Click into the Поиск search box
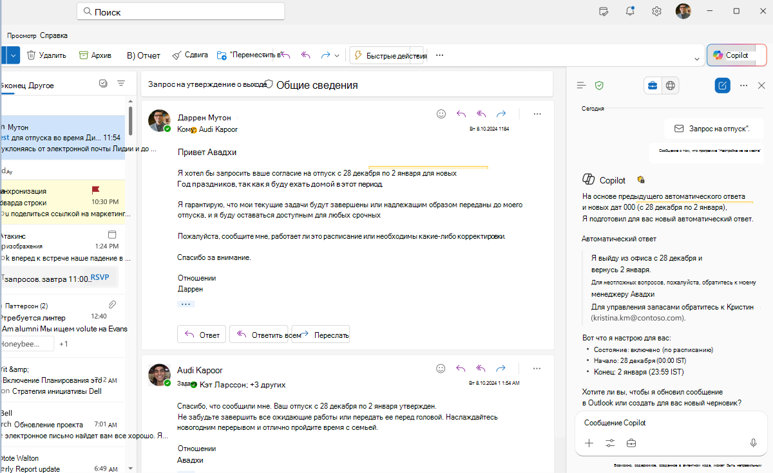773x473 pixels. pyautogui.click(x=181, y=12)
